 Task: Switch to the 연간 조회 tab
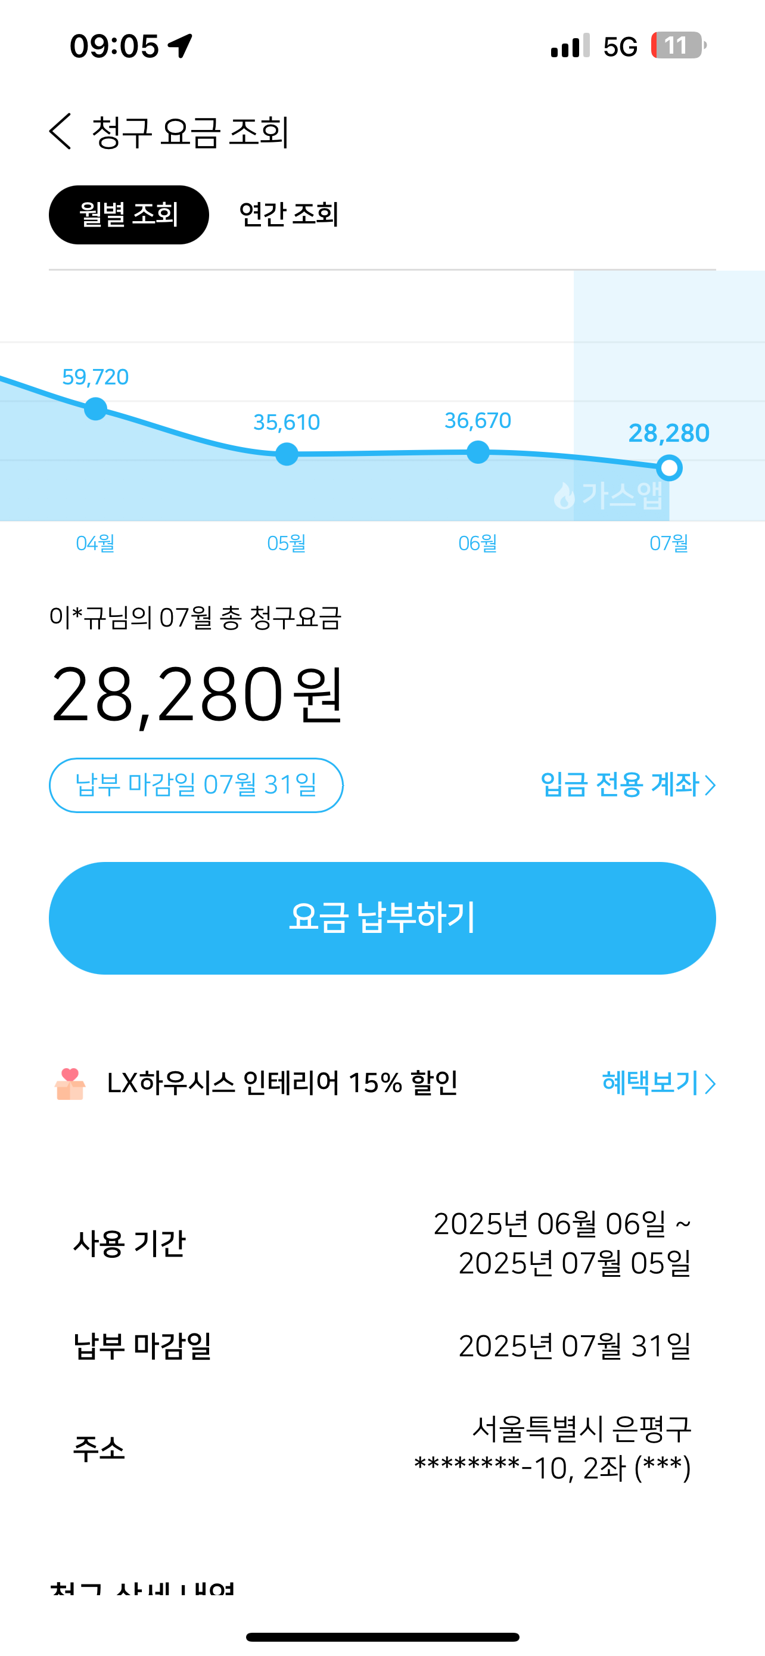(x=288, y=215)
